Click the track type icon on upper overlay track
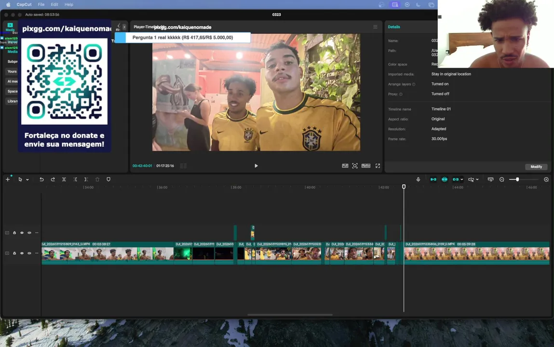The width and height of the screenshot is (554, 347). point(7,233)
